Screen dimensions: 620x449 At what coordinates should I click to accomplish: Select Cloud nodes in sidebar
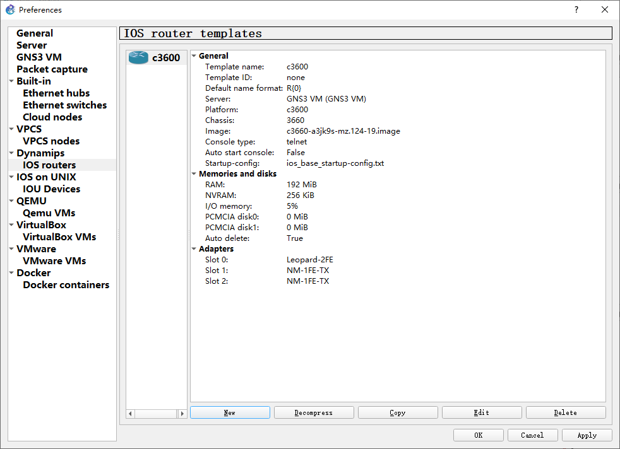tap(52, 117)
